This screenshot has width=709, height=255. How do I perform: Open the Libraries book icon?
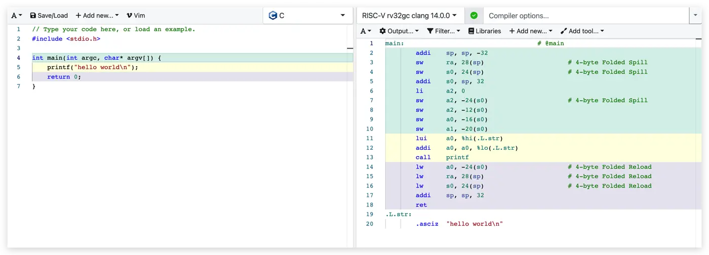(x=471, y=31)
